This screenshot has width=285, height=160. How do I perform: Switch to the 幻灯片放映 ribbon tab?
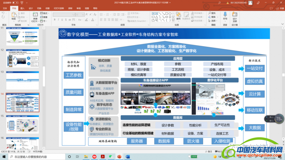(x=59, y=8)
